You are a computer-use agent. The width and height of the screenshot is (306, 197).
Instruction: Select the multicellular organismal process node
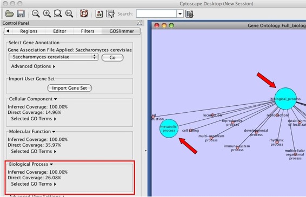point(295,154)
